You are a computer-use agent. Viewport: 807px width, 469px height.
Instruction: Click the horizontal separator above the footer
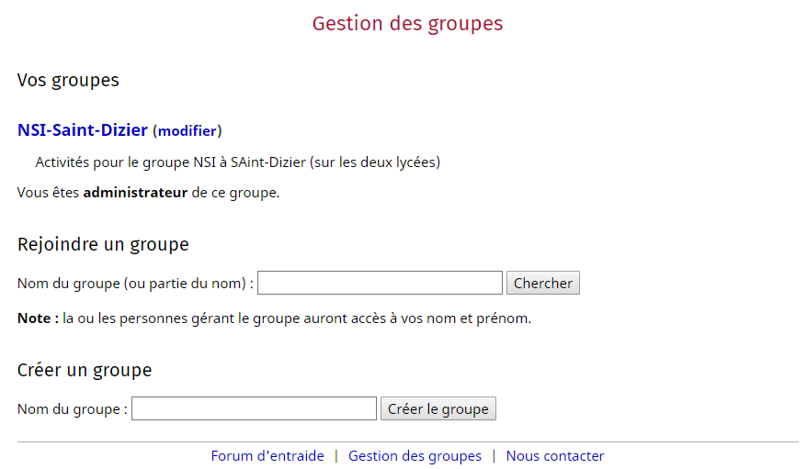(407, 441)
